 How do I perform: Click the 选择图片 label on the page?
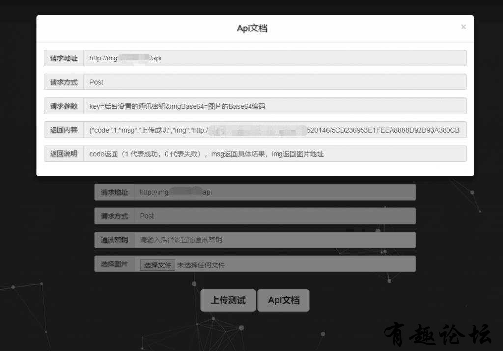tap(114, 264)
